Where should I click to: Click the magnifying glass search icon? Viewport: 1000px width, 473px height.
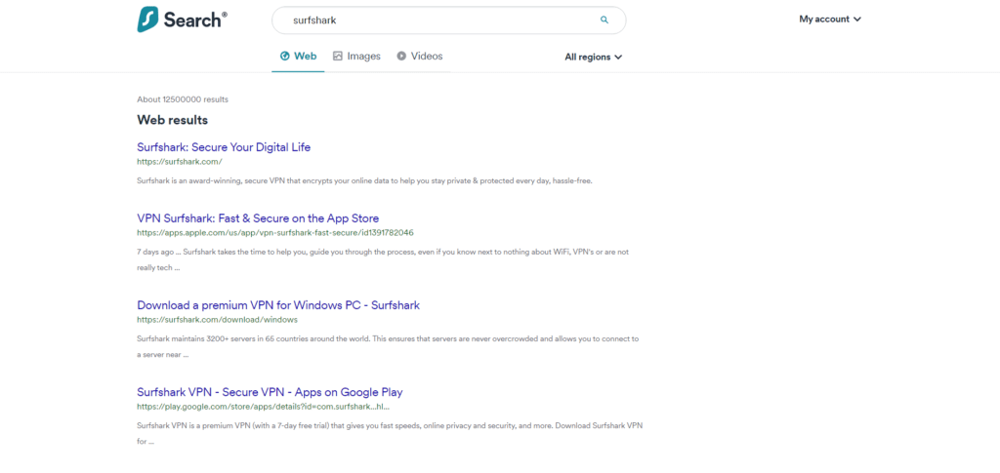click(604, 20)
